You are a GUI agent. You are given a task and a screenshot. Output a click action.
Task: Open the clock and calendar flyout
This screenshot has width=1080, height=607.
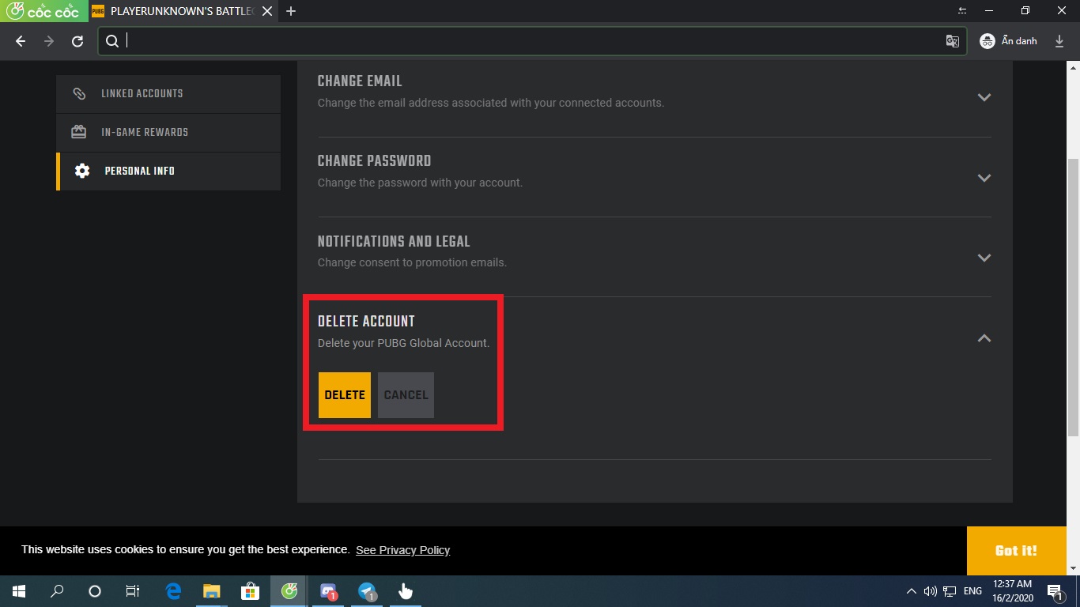1012,591
